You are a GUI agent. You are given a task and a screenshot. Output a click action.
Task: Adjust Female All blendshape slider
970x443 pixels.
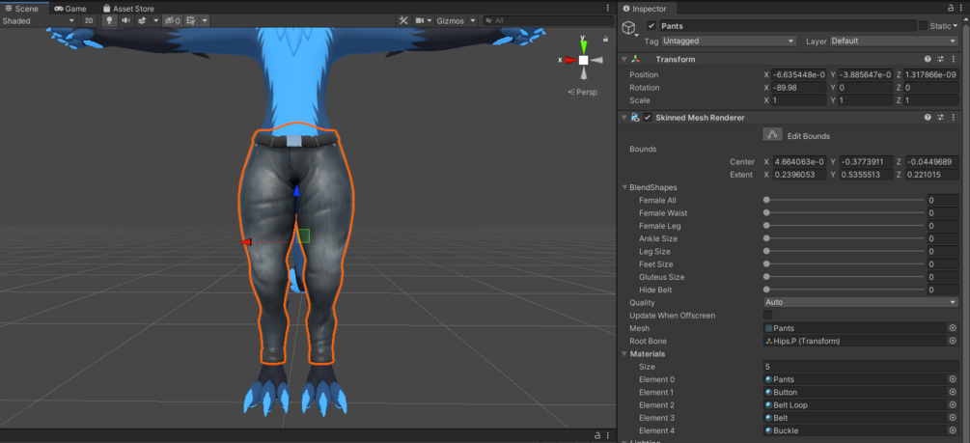845,200
